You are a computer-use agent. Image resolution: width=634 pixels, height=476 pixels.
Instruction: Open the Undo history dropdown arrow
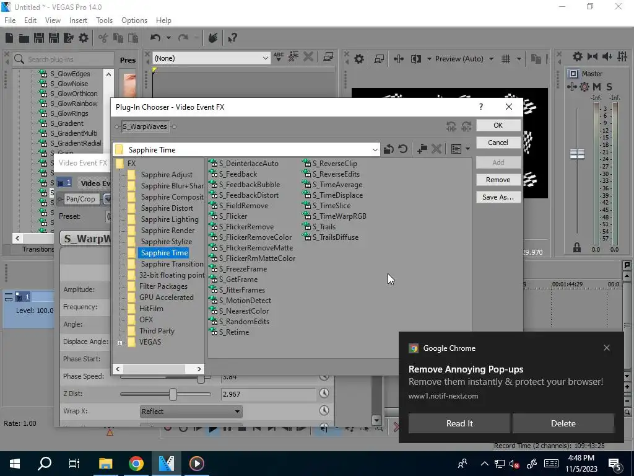[168, 38]
